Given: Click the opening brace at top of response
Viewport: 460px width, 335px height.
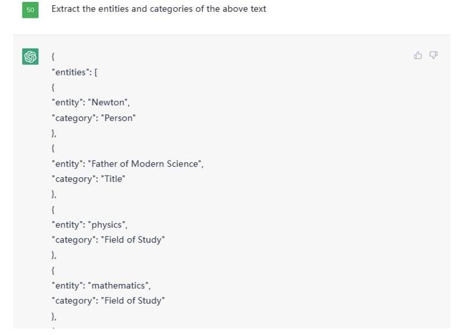Looking at the screenshot, I should pos(53,56).
